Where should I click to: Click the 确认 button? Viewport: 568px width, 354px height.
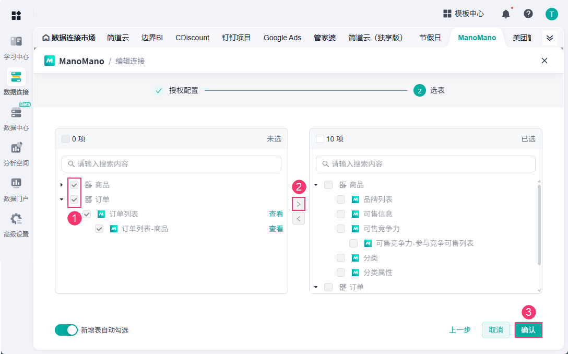tap(528, 330)
